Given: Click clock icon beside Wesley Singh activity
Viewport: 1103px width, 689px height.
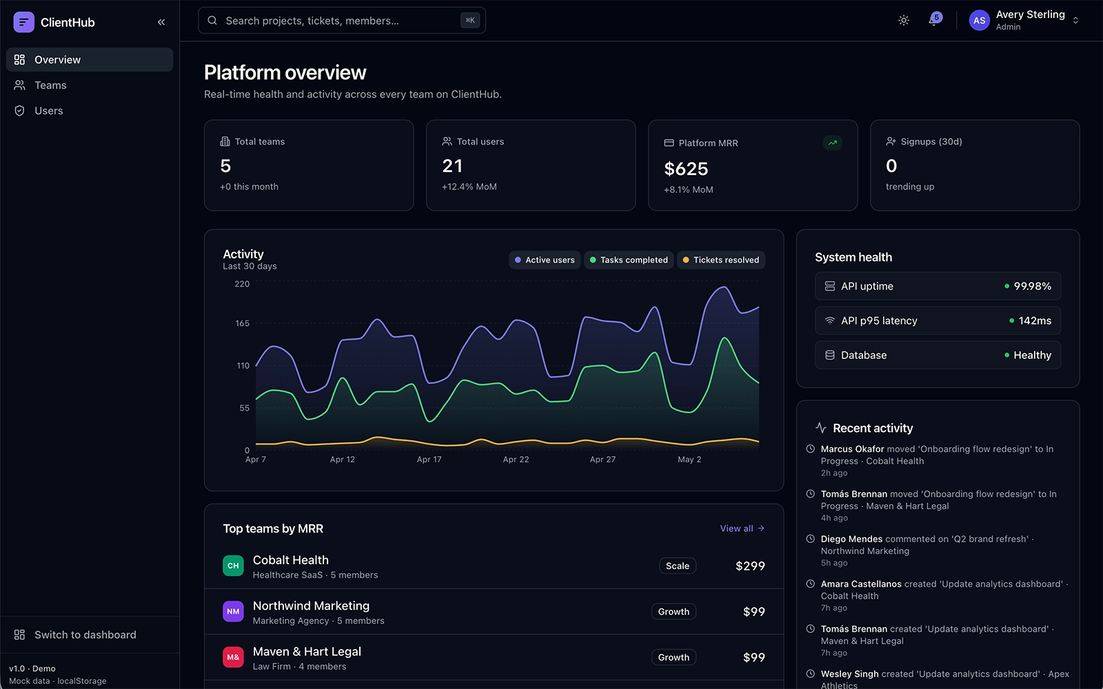Looking at the screenshot, I should pyautogui.click(x=811, y=674).
